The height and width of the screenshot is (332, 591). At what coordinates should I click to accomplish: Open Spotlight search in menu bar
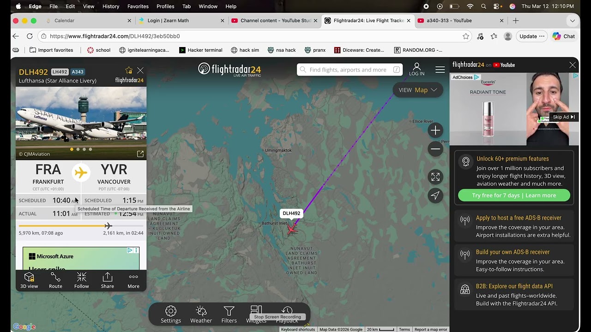pos(483,6)
